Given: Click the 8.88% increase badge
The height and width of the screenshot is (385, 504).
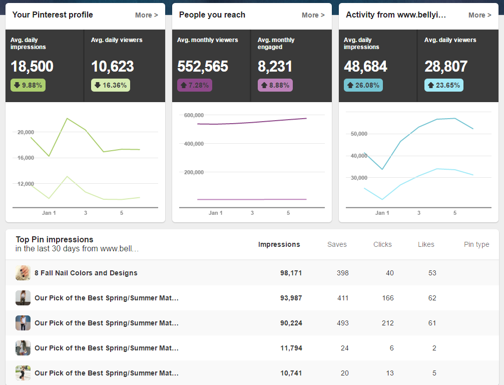Looking at the screenshot, I should [x=275, y=85].
